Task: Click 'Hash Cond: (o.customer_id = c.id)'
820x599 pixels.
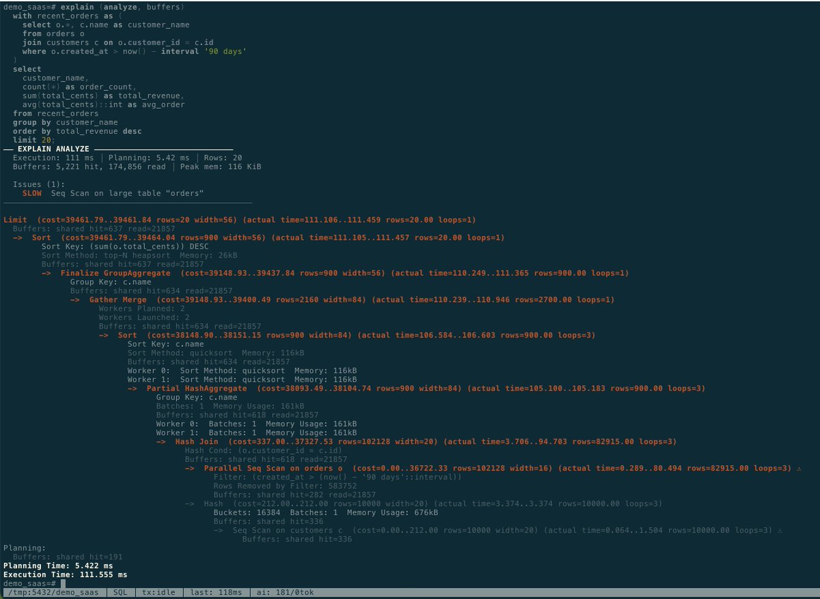Action: 264,451
